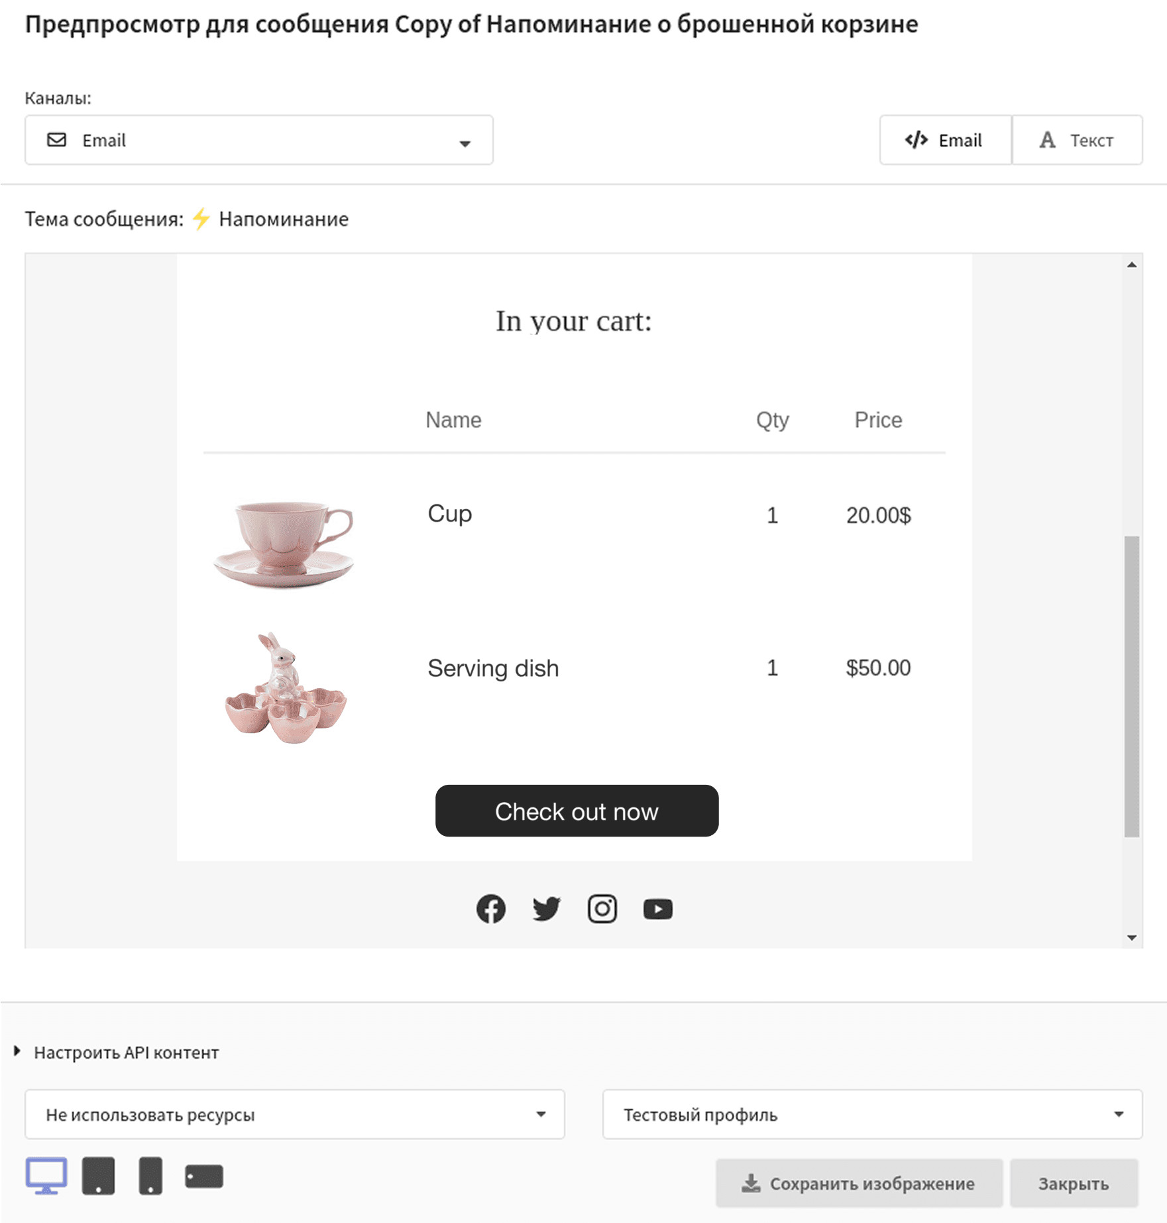This screenshot has width=1167, height=1223.
Task: Open the Каналы Email dropdown
Action: pos(259,141)
